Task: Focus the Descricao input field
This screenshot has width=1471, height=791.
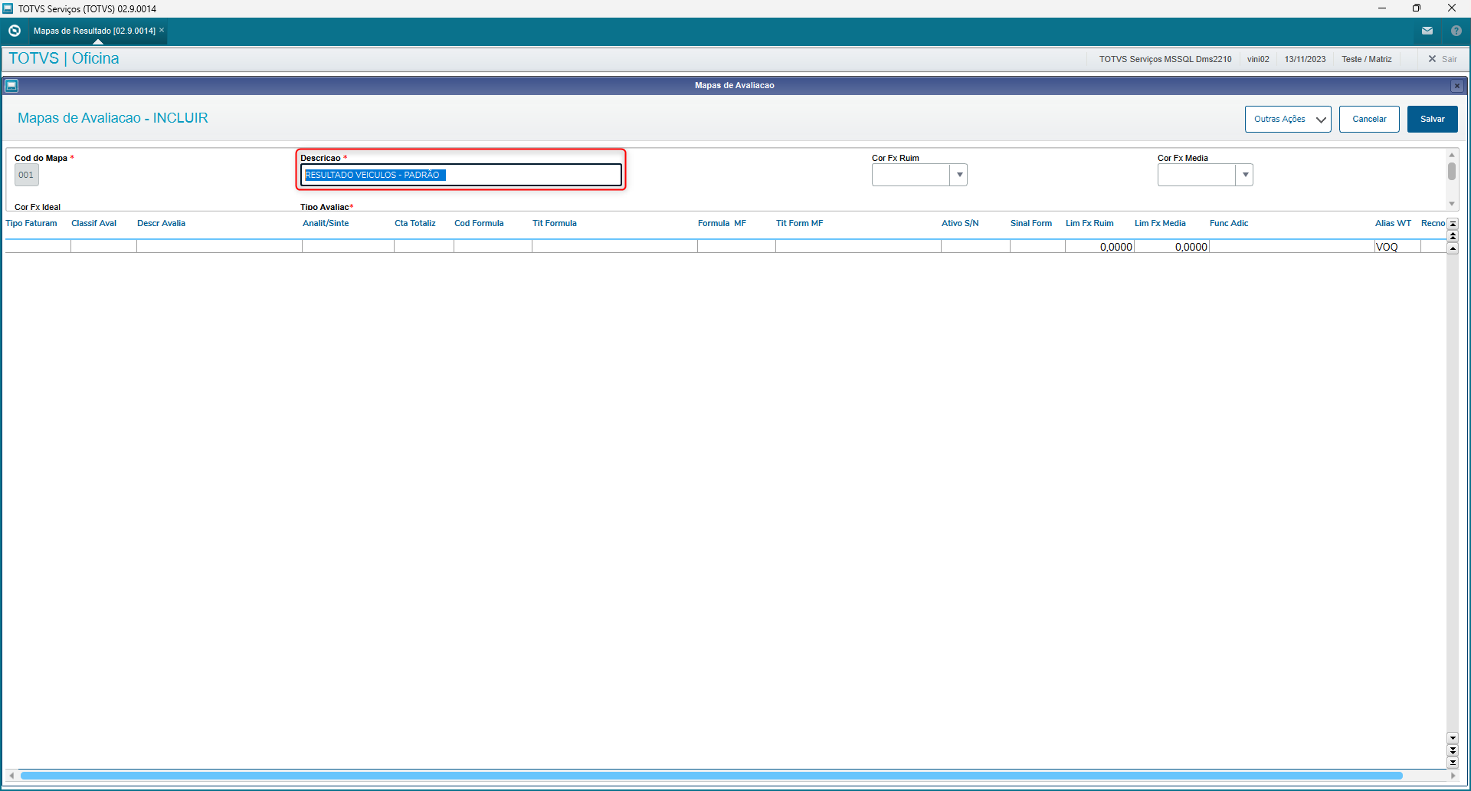Action: (461, 175)
